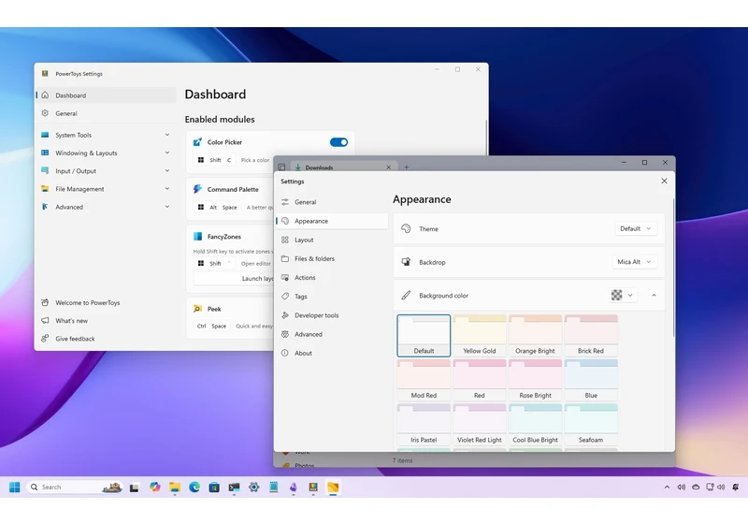This screenshot has width=748, height=524.
Task: Open the background color picker dropdown
Action: point(623,296)
